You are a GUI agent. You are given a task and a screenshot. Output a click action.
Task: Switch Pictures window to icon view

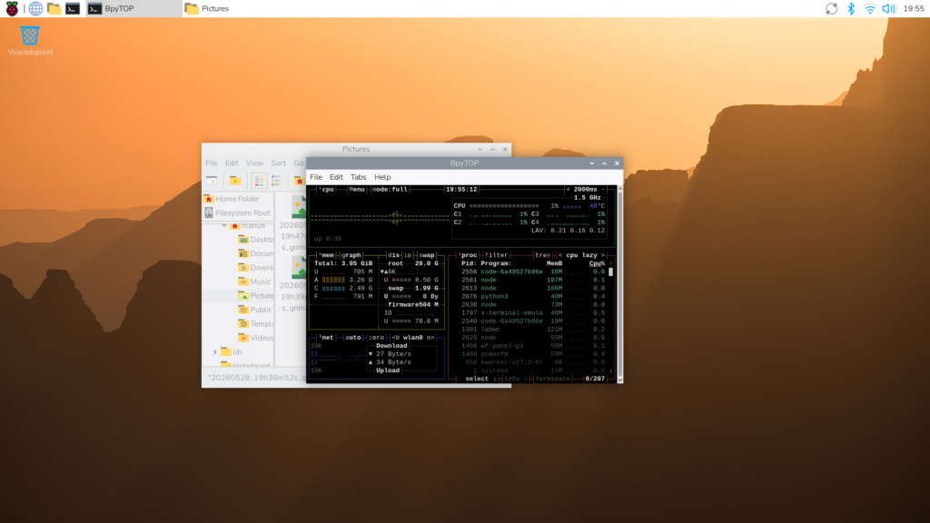[x=259, y=181]
